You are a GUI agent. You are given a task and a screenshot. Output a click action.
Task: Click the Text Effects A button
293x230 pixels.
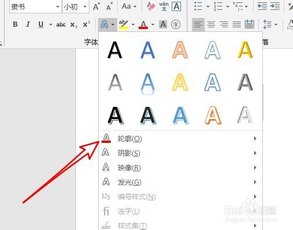click(x=104, y=24)
